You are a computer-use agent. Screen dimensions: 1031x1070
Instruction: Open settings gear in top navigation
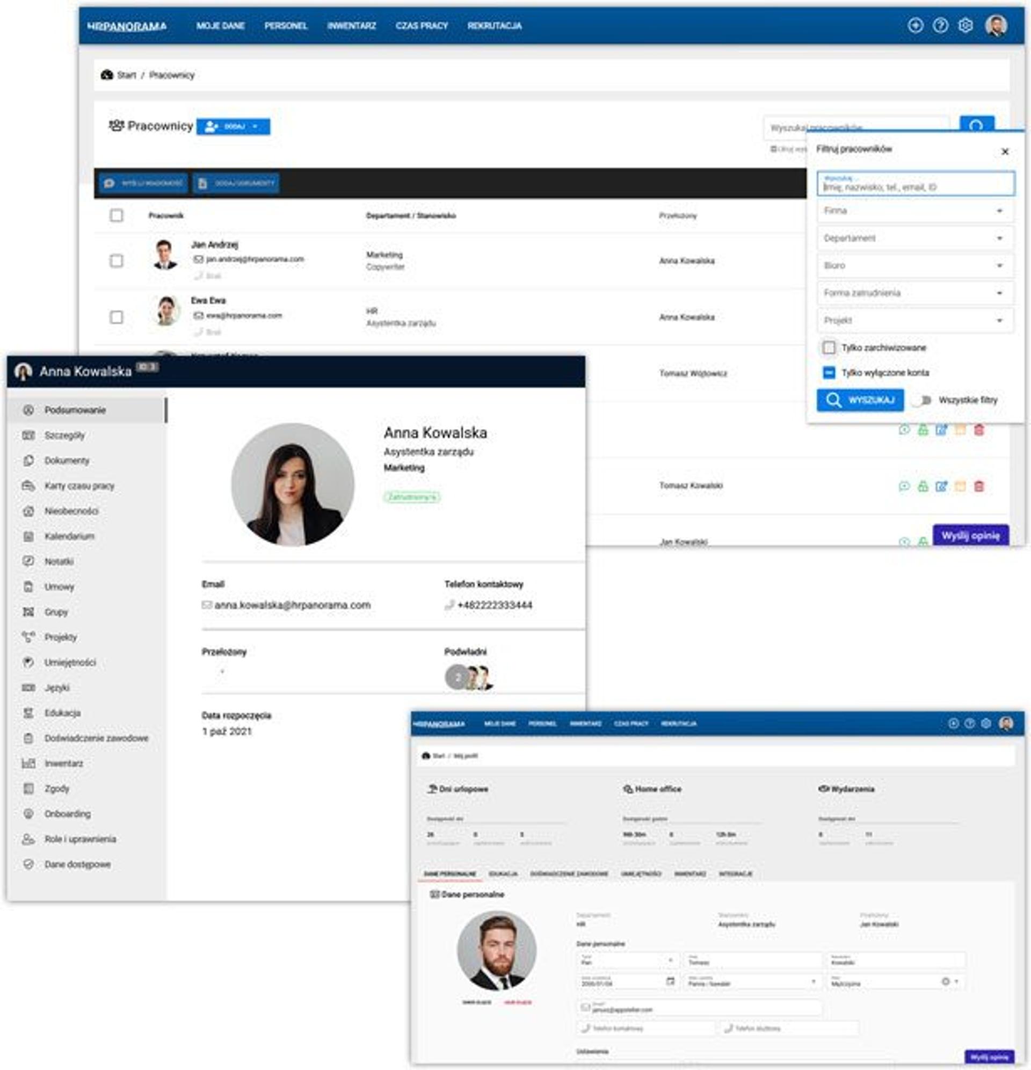click(965, 26)
